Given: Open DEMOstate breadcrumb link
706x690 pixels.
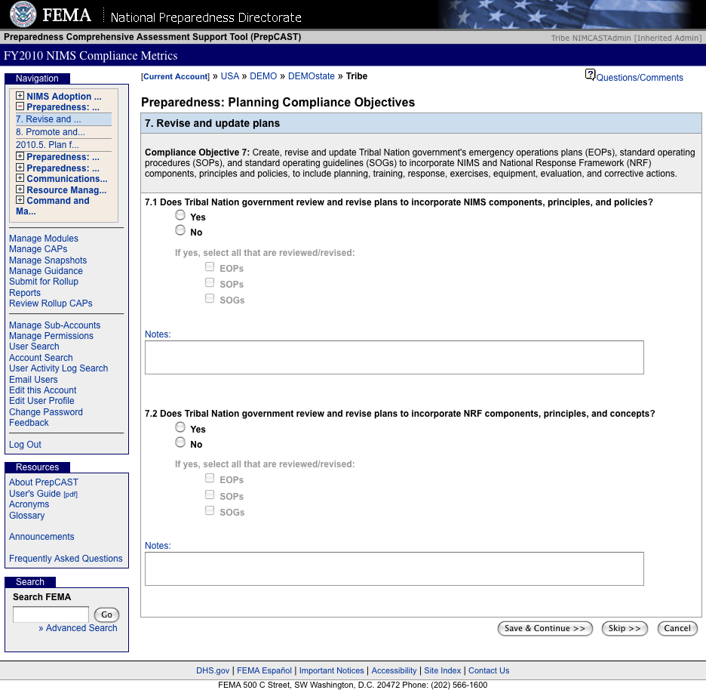Looking at the screenshot, I should pos(312,76).
